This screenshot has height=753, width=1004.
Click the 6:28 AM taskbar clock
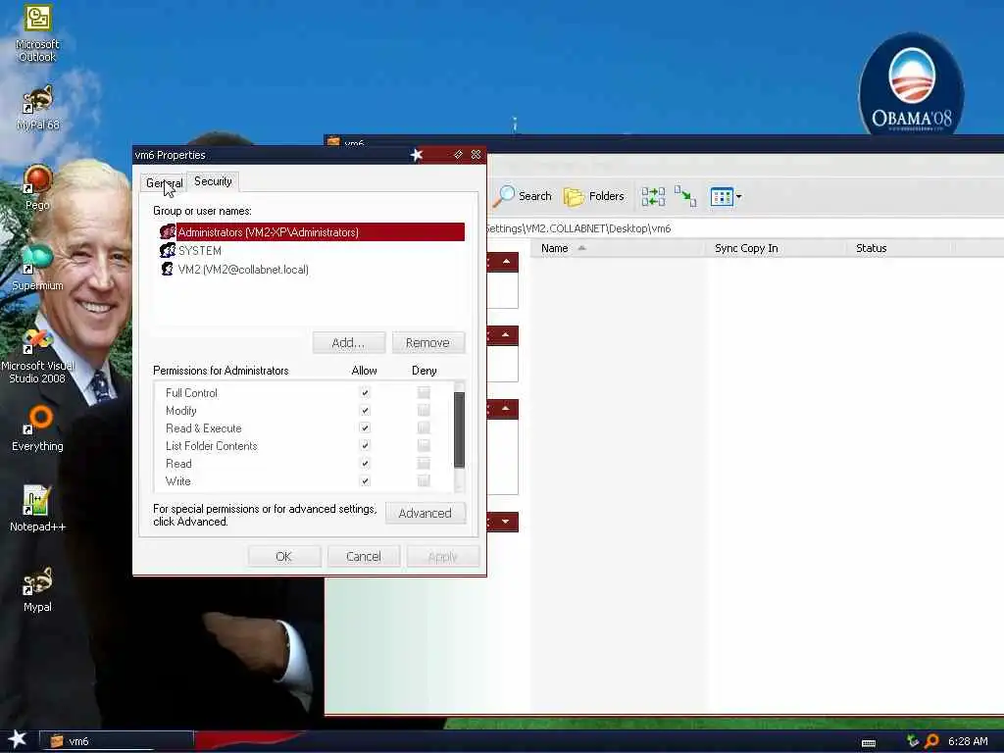coord(968,741)
